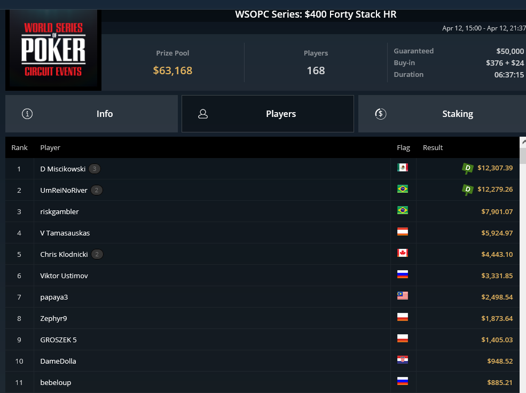Sort by the Rank column header
Viewport: 526px width, 393px height.
pyautogui.click(x=19, y=147)
